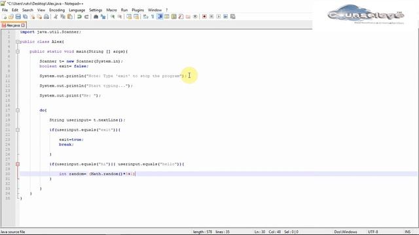
Task: Open the ? help menu
Action: tap(167, 10)
